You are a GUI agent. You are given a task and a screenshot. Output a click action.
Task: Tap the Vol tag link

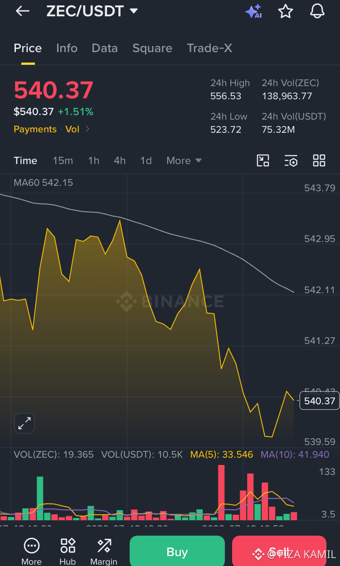point(72,129)
